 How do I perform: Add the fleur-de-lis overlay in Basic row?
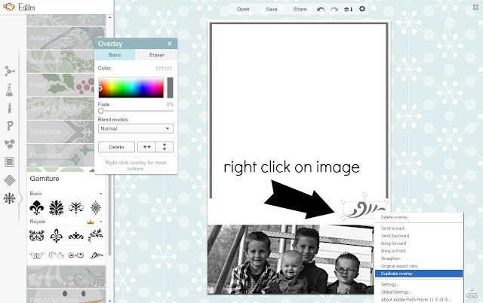click(x=37, y=207)
